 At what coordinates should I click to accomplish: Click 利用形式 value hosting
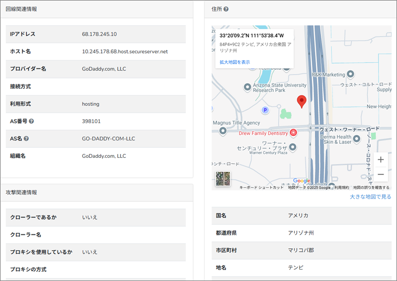(91, 104)
